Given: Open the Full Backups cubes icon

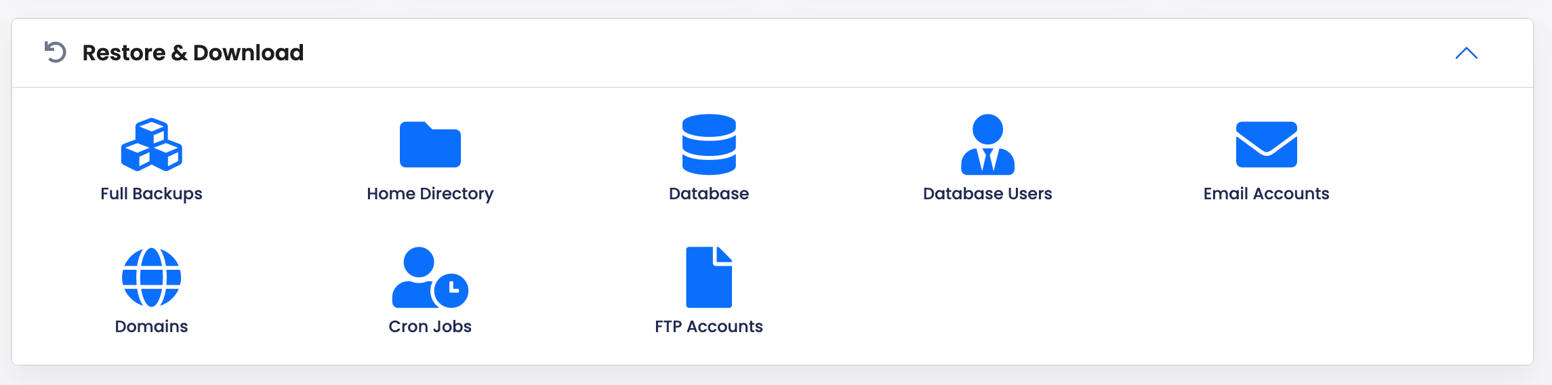Looking at the screenshot, I should tap(152, 144).
